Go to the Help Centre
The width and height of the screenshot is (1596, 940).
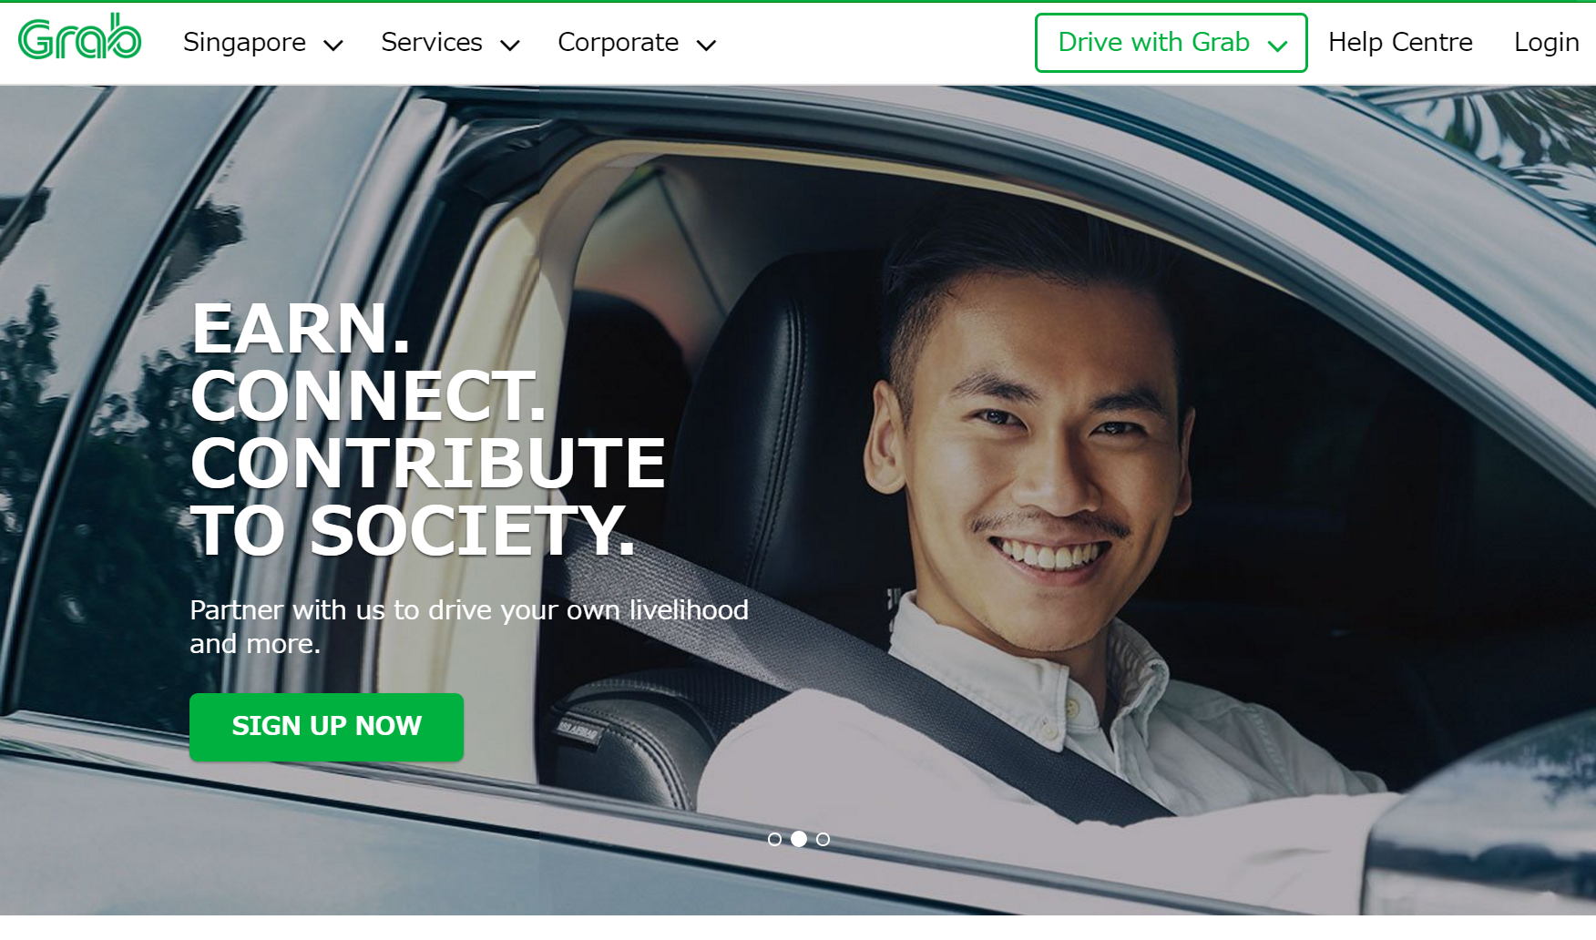point(1400,43)
